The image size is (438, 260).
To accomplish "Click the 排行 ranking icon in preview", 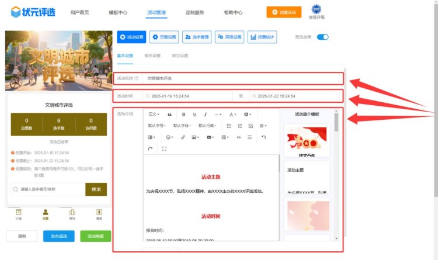I will tap(72, 214).
